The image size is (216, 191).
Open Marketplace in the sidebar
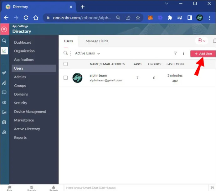click(x=24, y=120)
